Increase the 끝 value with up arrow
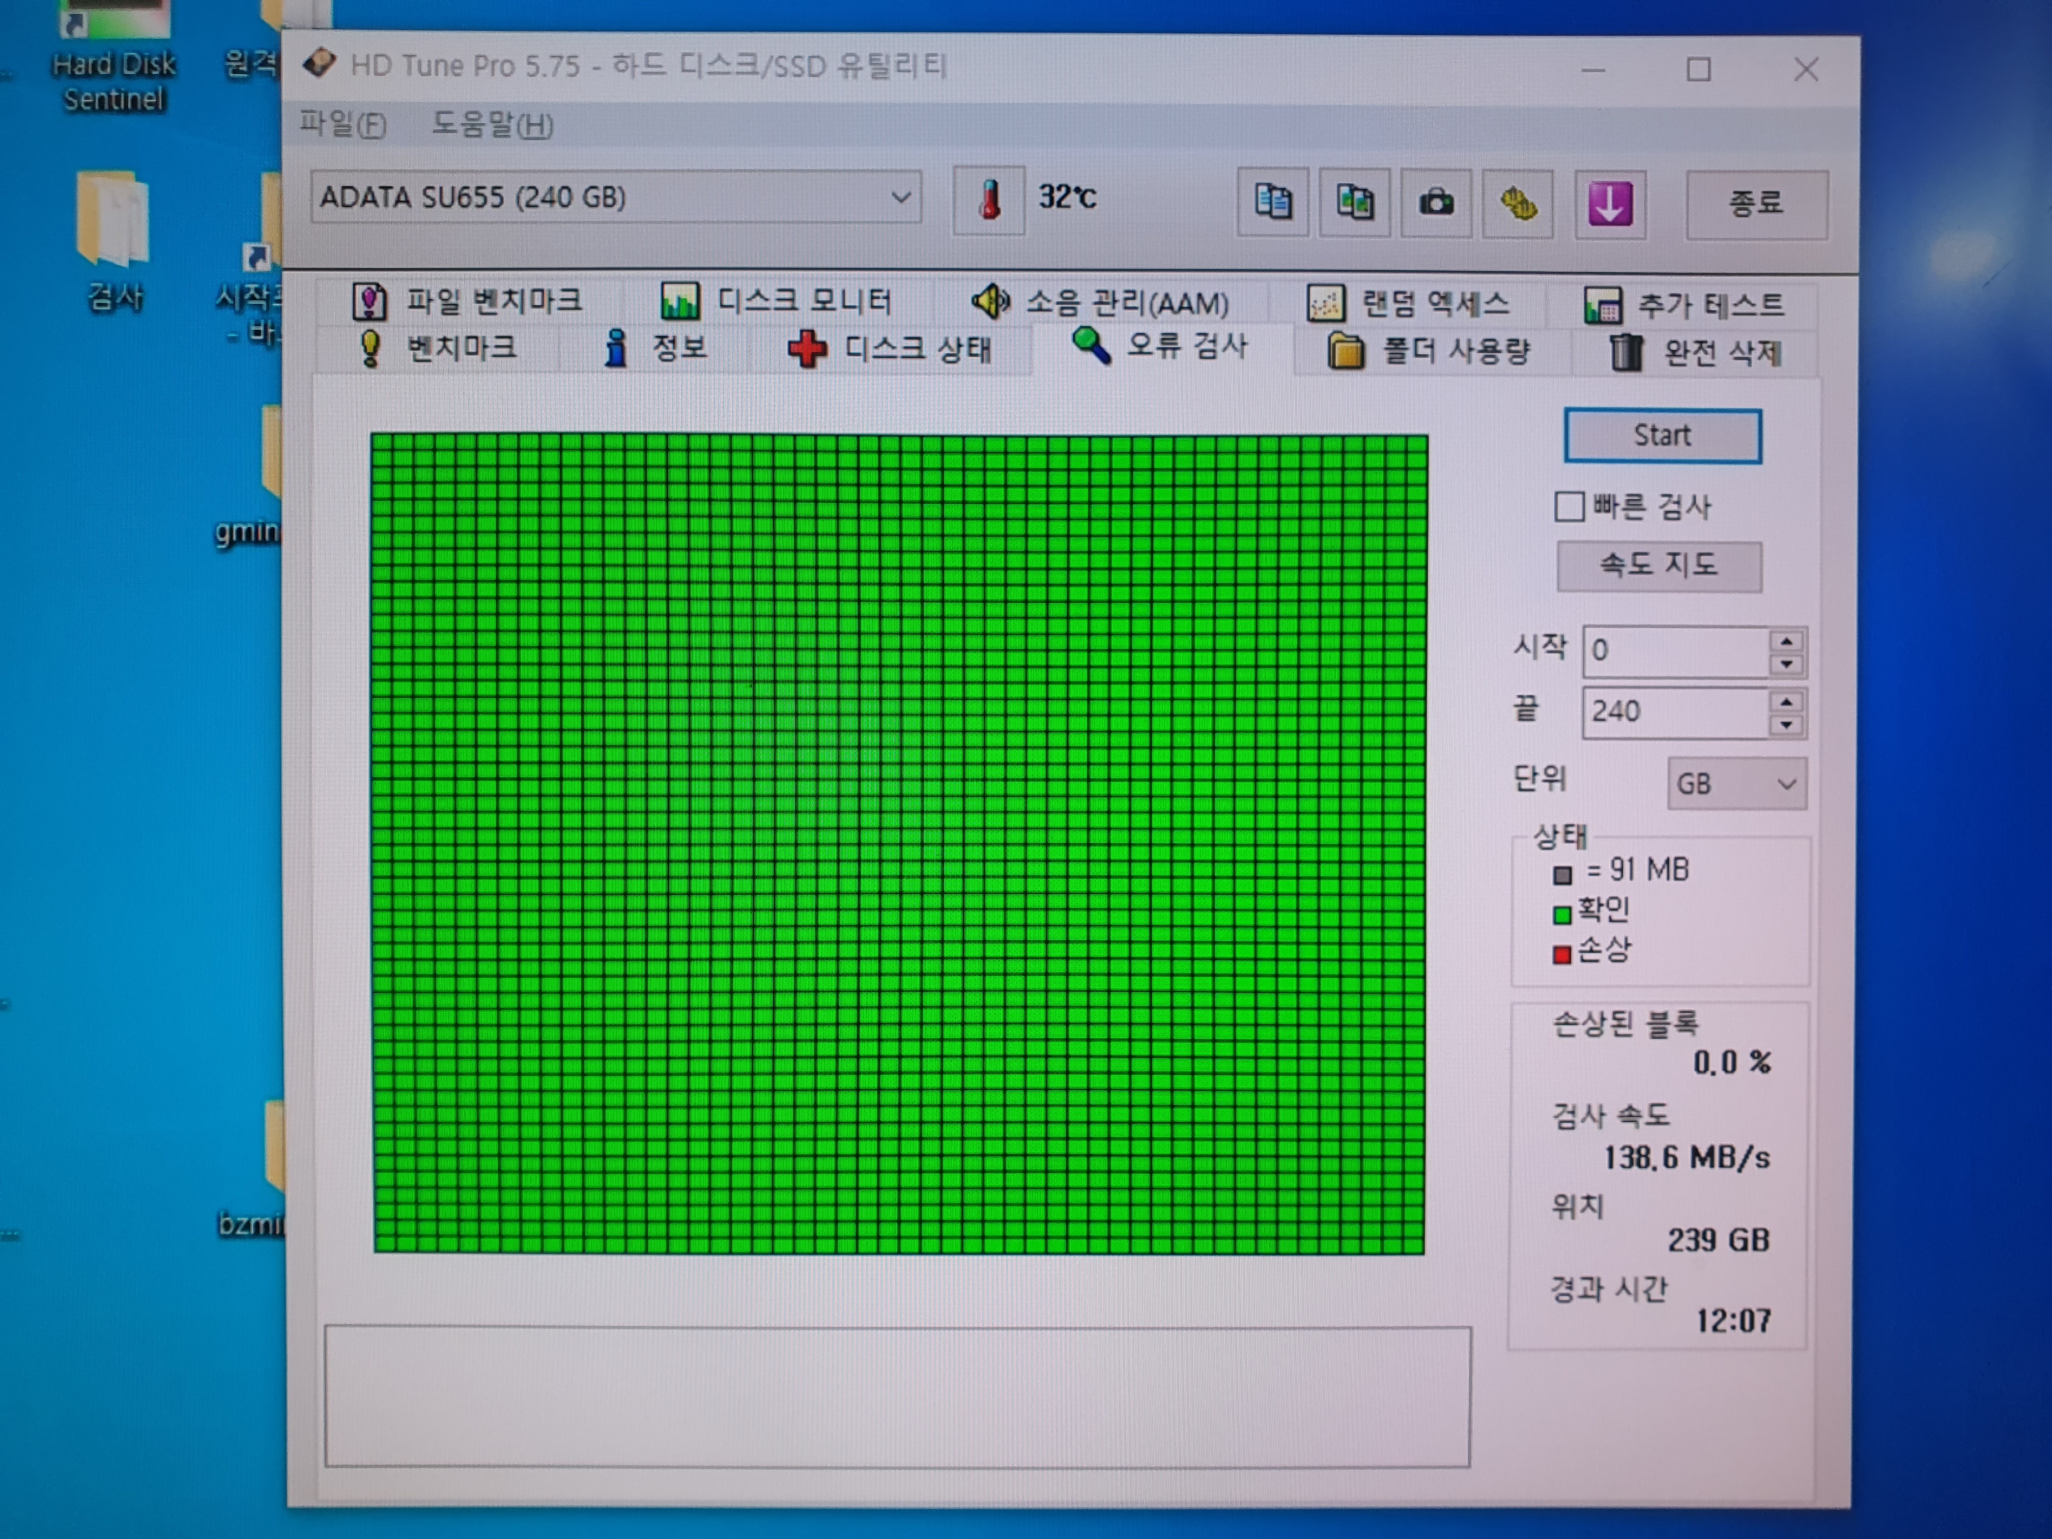Viewport: 2052px width, 1539px height. point(1787,701)
